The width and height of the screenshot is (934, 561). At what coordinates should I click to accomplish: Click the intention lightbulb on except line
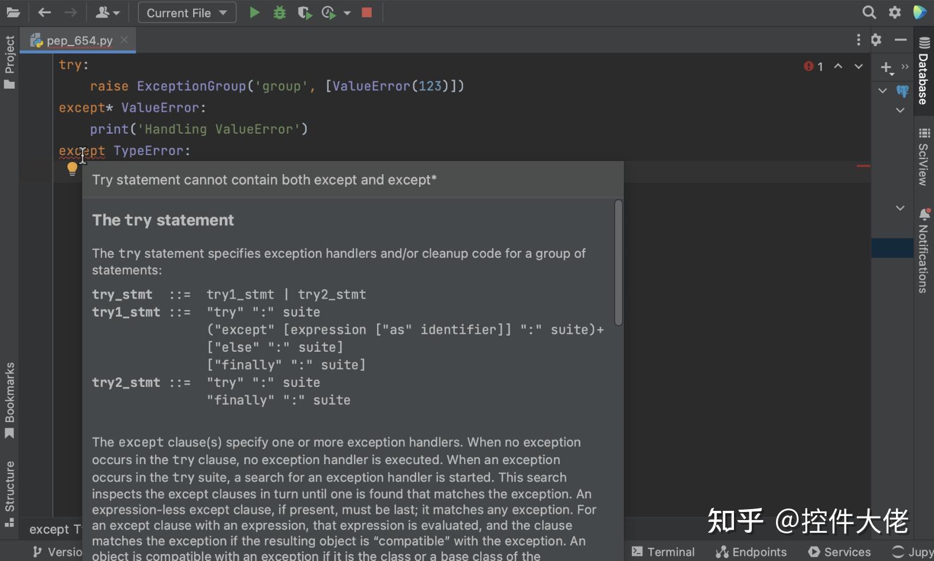click(x=72, y=168)
